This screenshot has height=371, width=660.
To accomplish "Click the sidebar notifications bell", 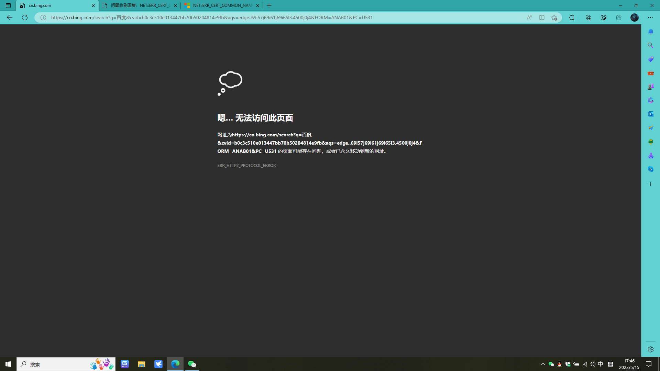I will point(650,32).
